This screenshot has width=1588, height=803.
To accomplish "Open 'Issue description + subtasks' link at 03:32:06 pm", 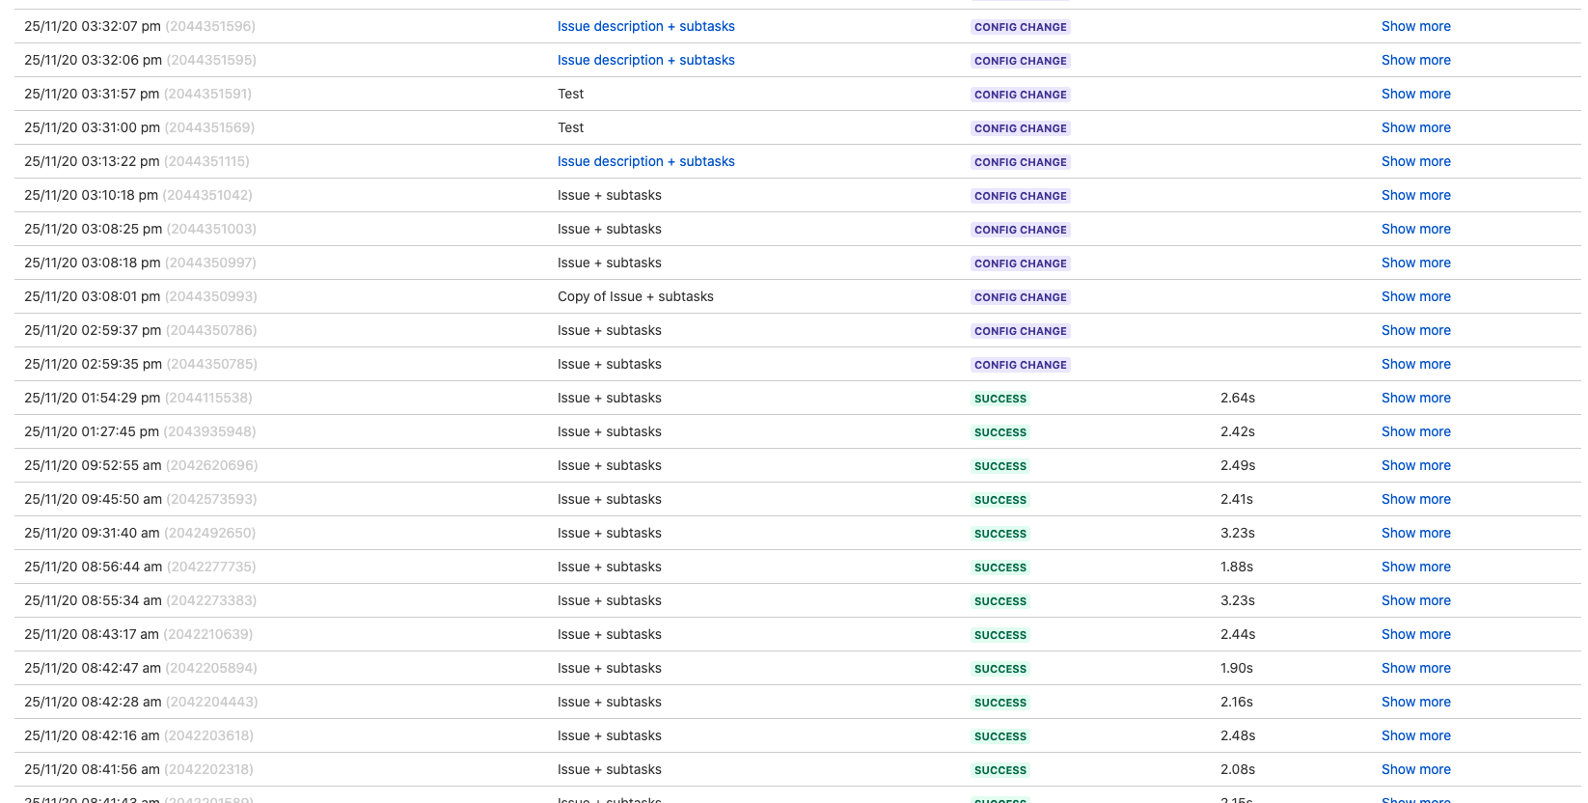I will click(645, 60).
